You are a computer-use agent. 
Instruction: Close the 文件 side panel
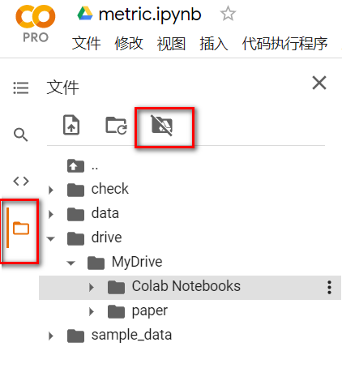(x=319, y=83)
